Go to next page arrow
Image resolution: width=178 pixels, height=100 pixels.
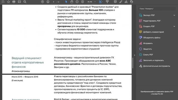[x=48, y=2]
